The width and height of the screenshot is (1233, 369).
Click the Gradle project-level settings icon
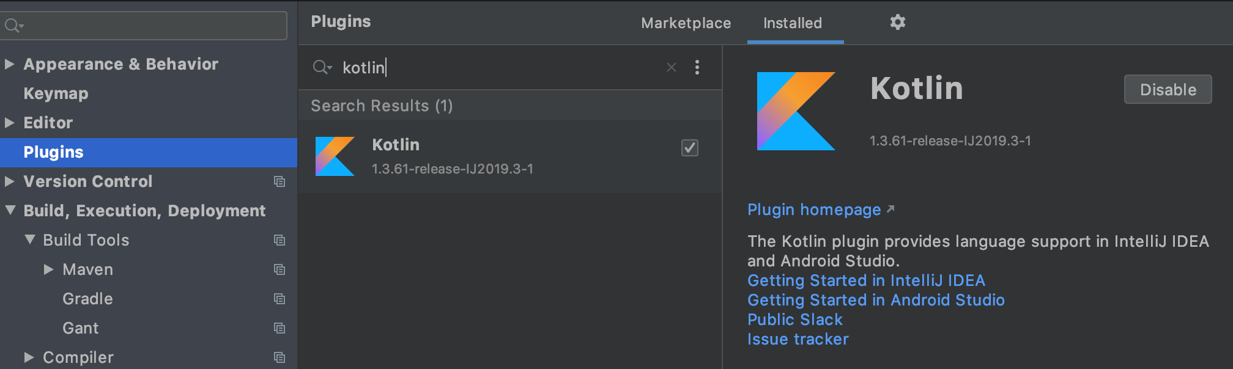click(280, 299)
